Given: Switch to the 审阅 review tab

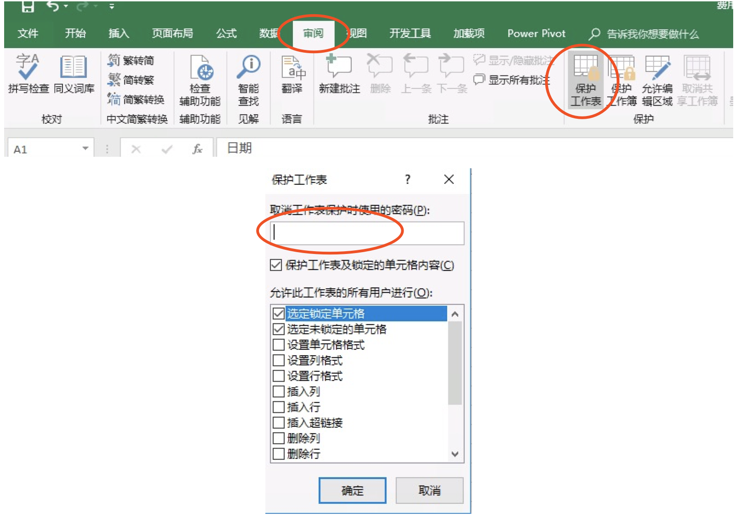Looking at the screenshot, I should tap(313, 33).
